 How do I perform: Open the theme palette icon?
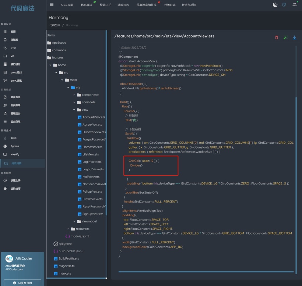tap(284, 5)
